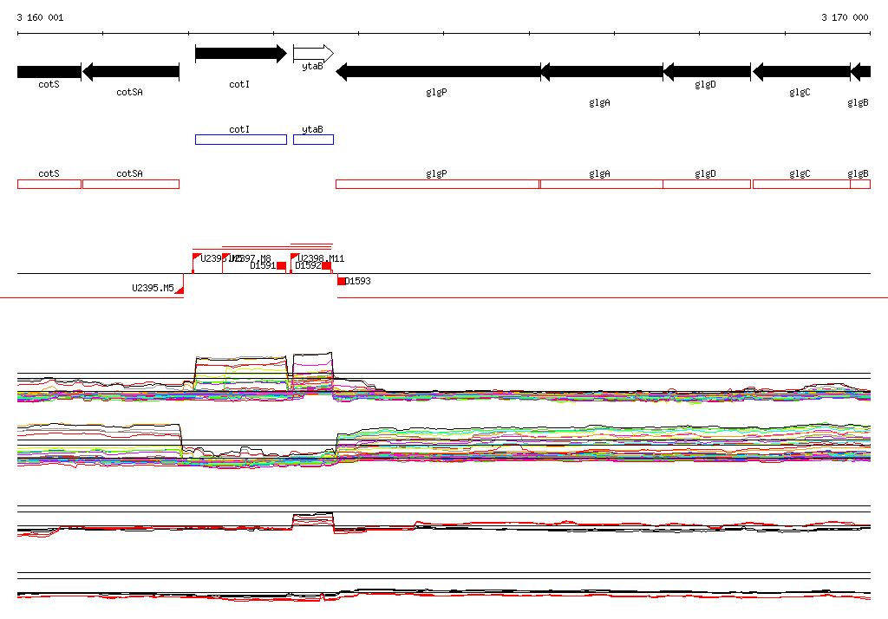Click the glgA gene arrow
Viewport: 888px width, 619px height.
(x=602, y=72)
